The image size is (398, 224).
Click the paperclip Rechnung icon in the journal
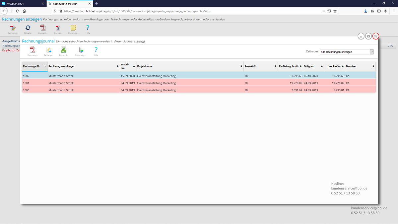[x=81, y=50]
